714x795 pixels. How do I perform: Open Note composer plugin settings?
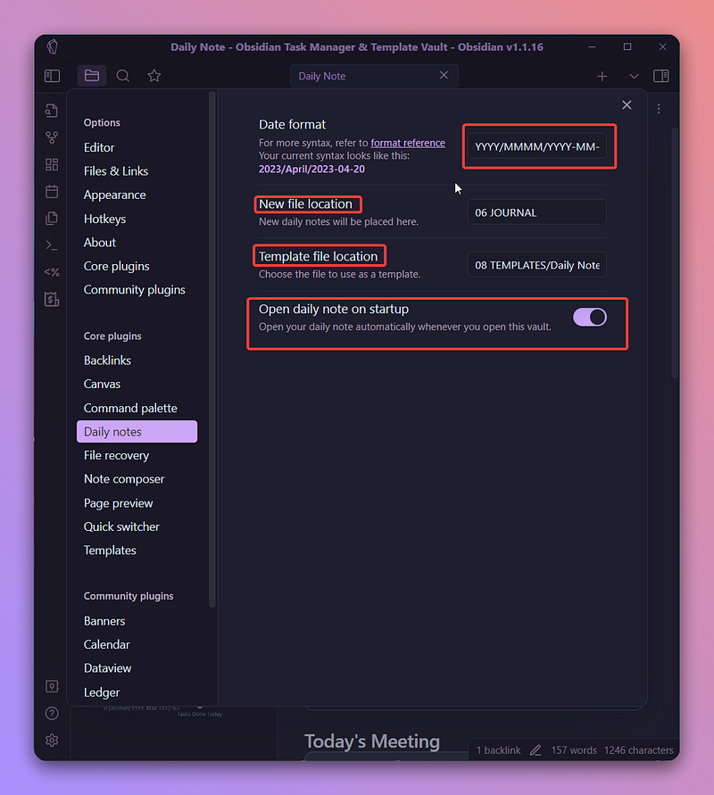click(124, 479)
